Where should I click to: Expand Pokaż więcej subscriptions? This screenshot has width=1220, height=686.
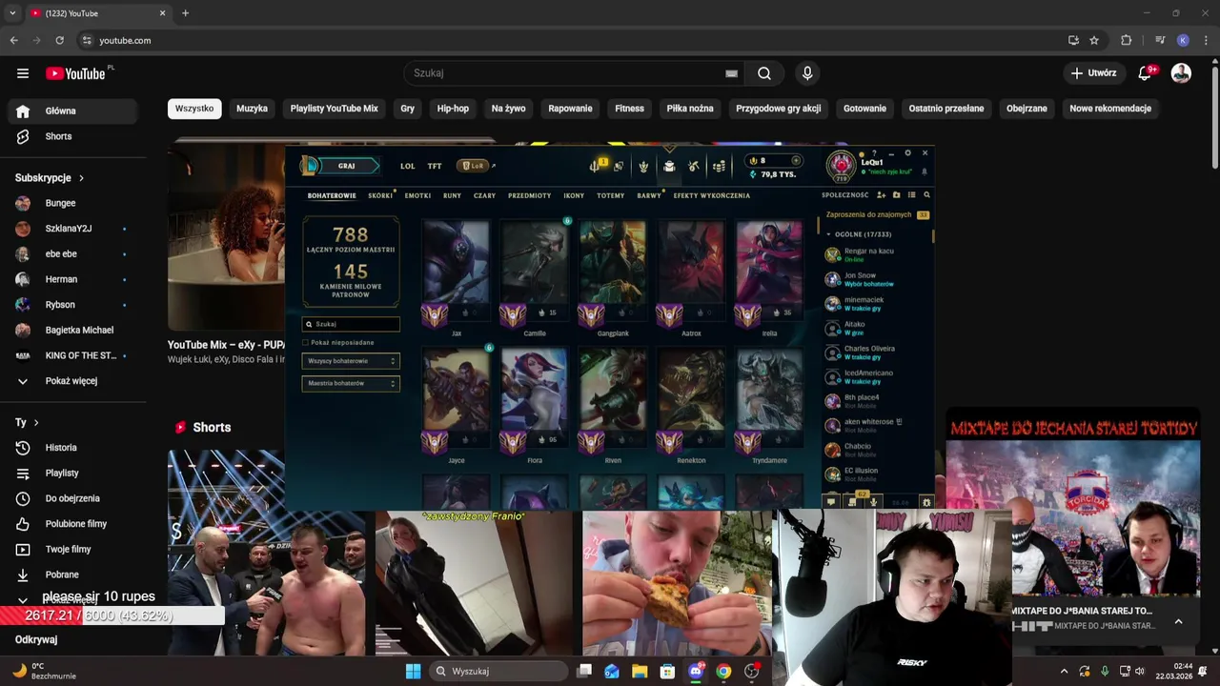(72, 381)
